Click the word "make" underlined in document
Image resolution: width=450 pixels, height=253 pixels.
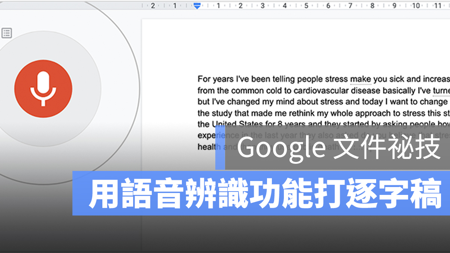pyautogui.click(x=360, y=79)
